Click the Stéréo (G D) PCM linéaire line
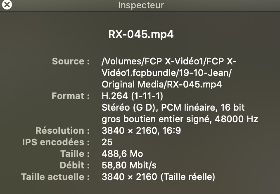280x194 pixels. (x=173, y=107)
